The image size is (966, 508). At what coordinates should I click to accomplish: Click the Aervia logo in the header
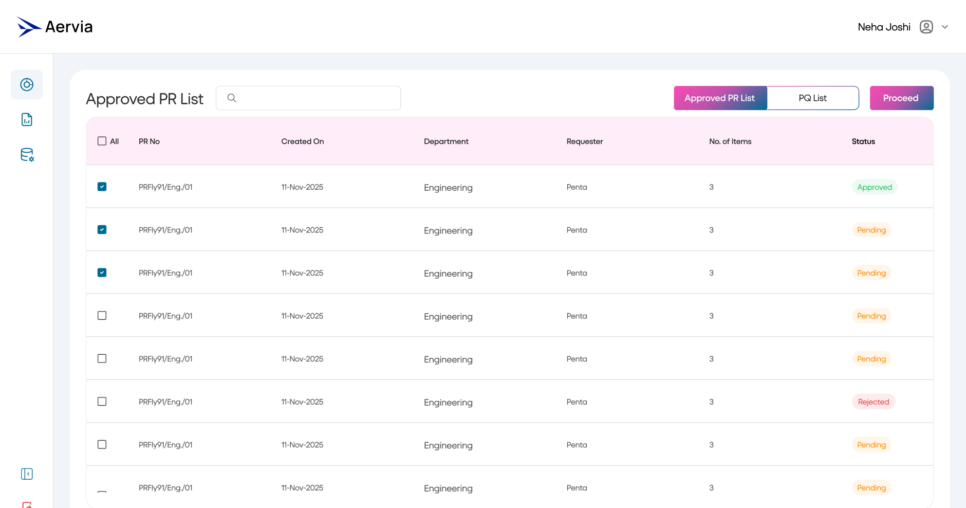tap(54, 26)
